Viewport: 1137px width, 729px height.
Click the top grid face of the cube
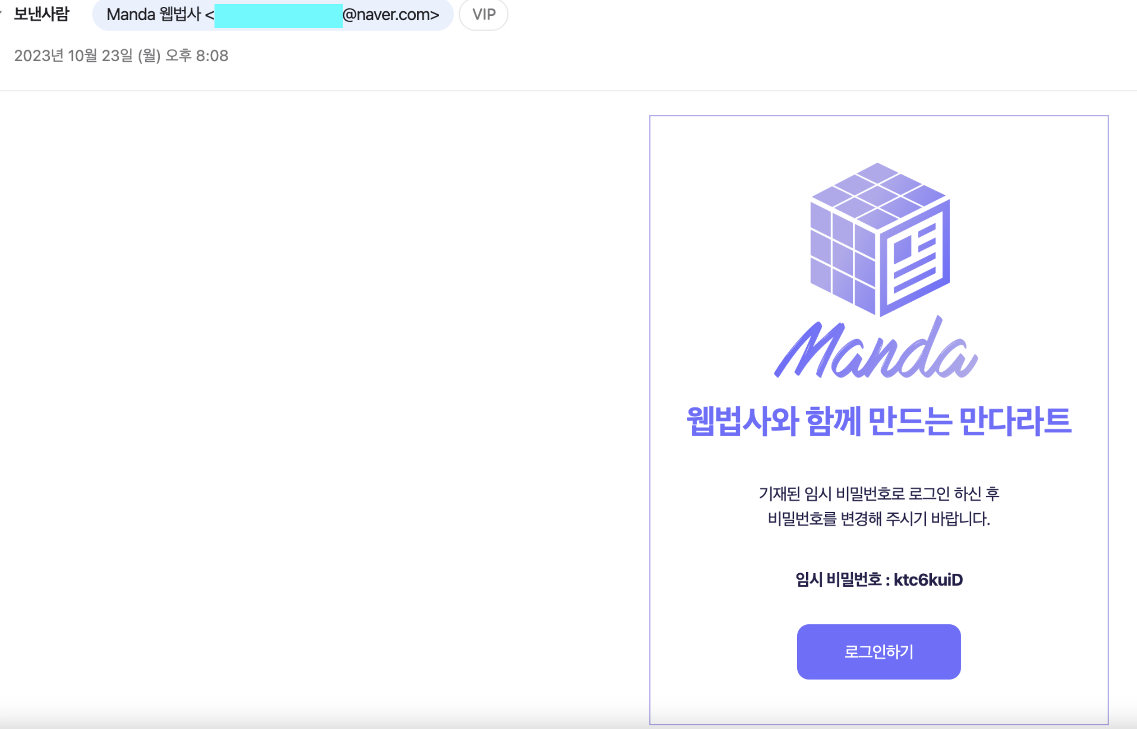tap(878, 196)
